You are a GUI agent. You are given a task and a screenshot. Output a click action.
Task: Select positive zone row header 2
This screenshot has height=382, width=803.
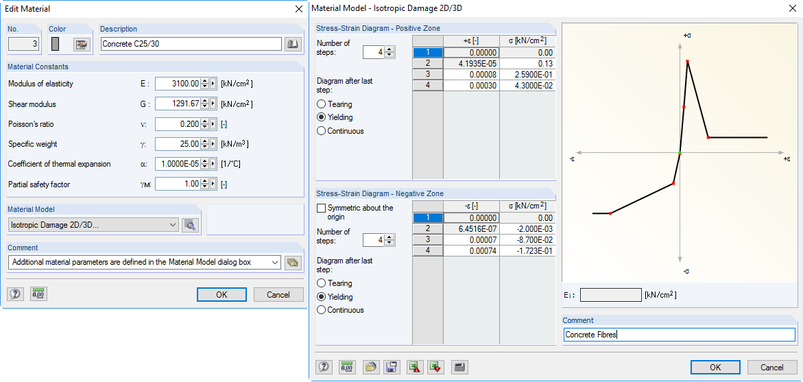pos(428,64)
